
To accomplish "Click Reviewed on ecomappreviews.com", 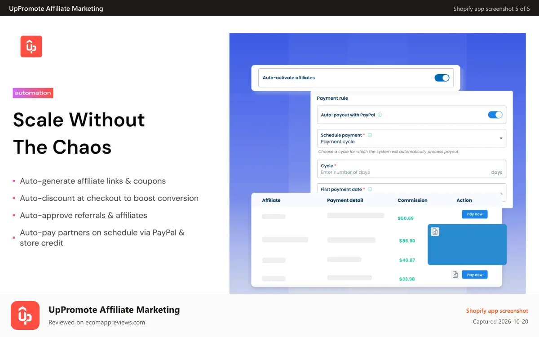I will (x=97, y=322).
